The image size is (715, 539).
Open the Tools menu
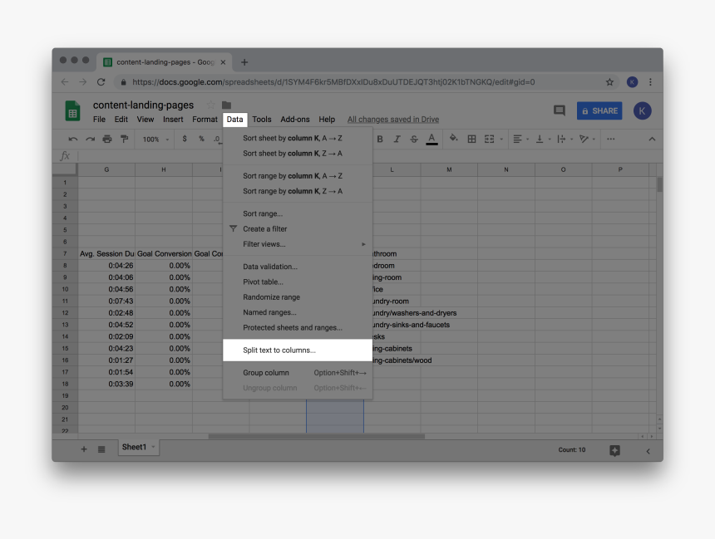click(262, 120)
